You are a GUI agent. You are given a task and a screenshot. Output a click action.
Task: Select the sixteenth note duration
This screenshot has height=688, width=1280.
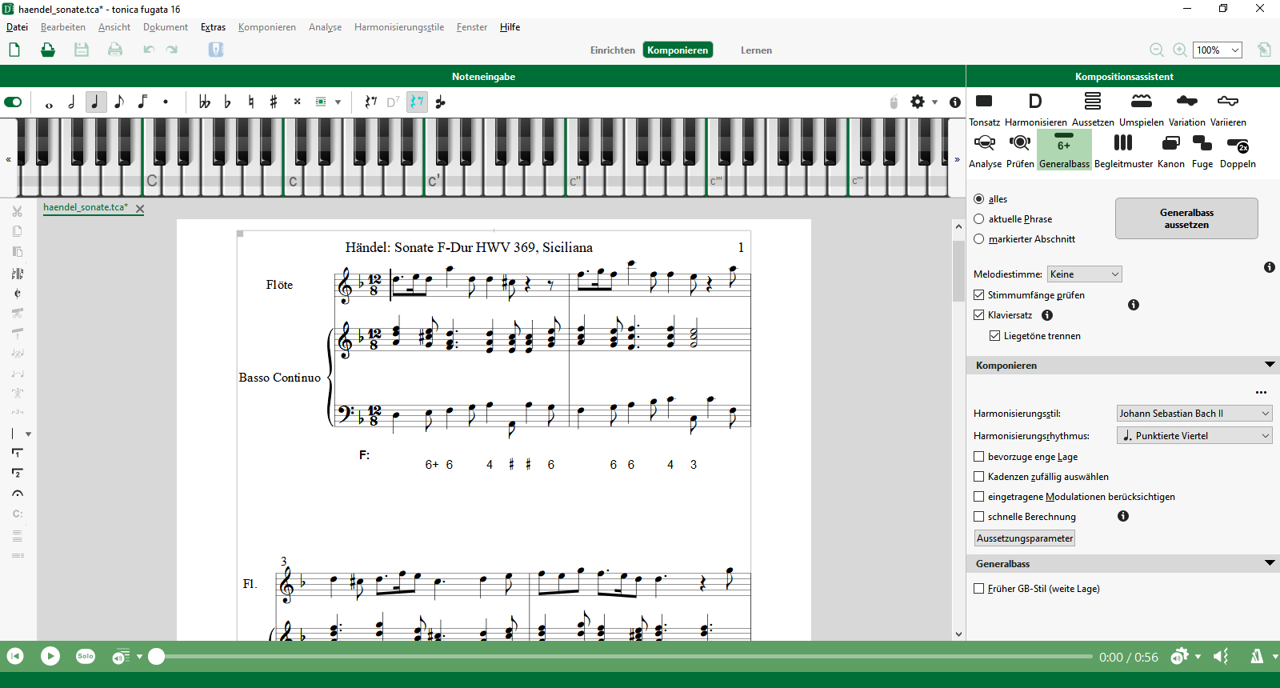pos(142,102)
